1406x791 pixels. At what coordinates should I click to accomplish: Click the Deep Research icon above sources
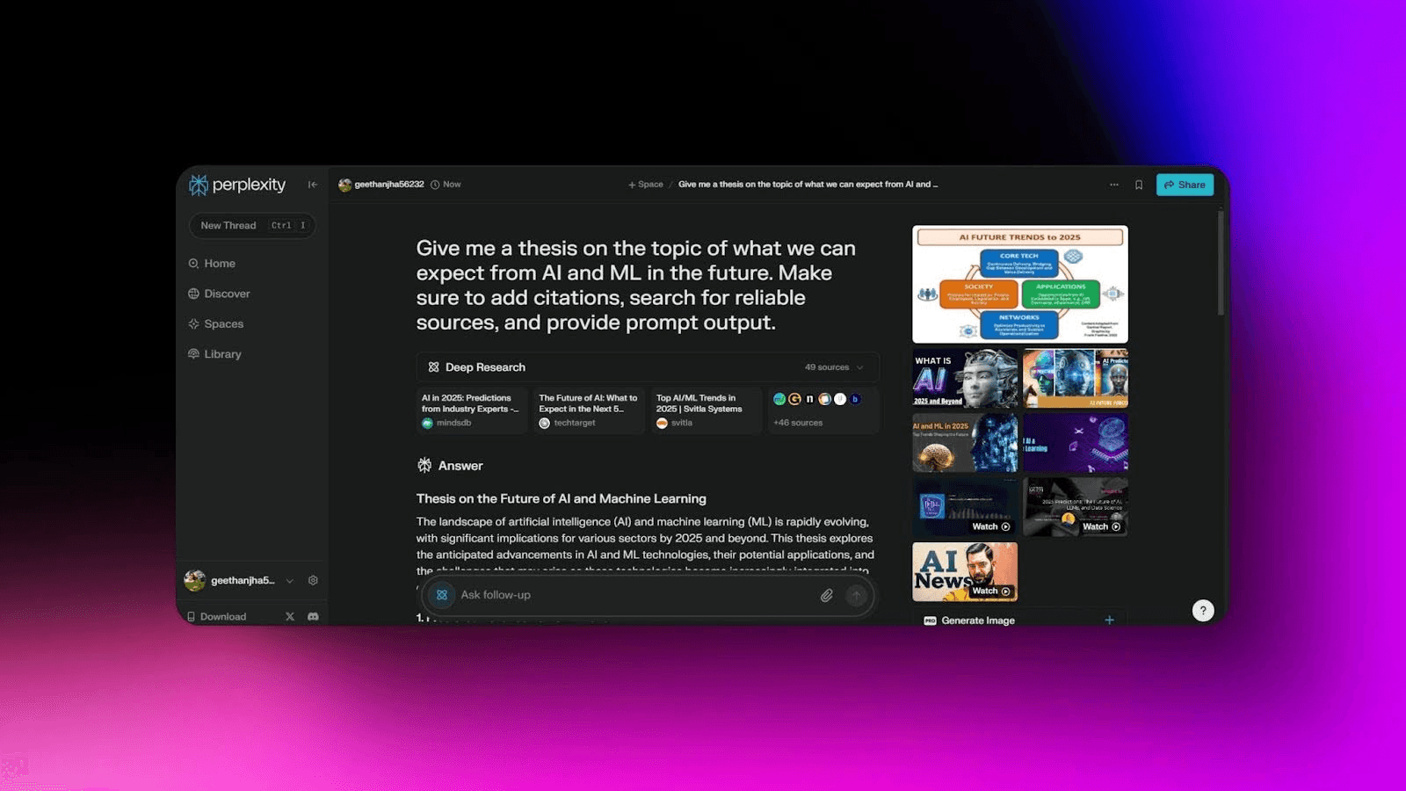click(x=433, y=367)
